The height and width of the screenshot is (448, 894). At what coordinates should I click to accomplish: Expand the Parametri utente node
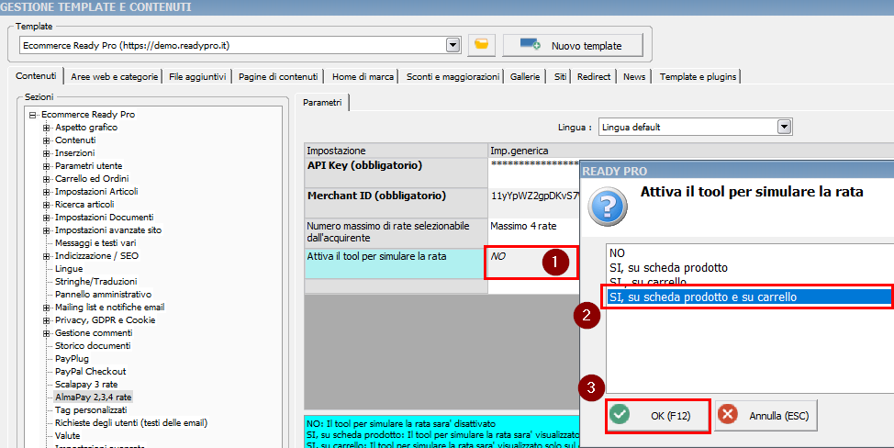tap(46, 166)
